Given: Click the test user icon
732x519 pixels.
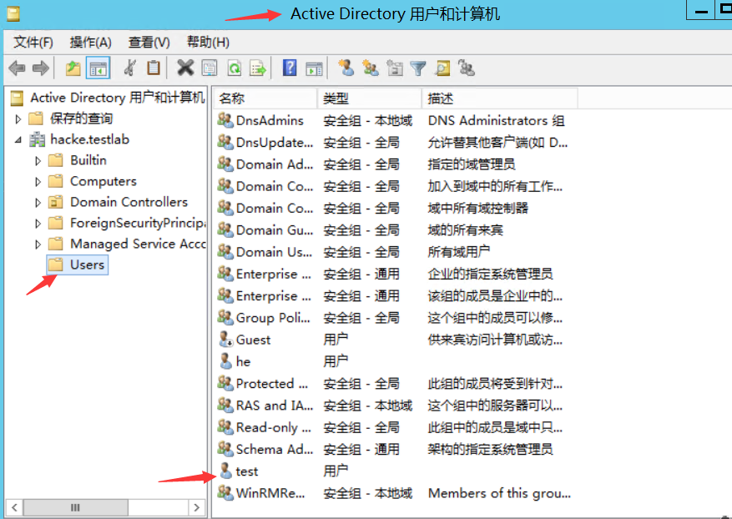Looking at the screenshot, I should coord(226,471).
